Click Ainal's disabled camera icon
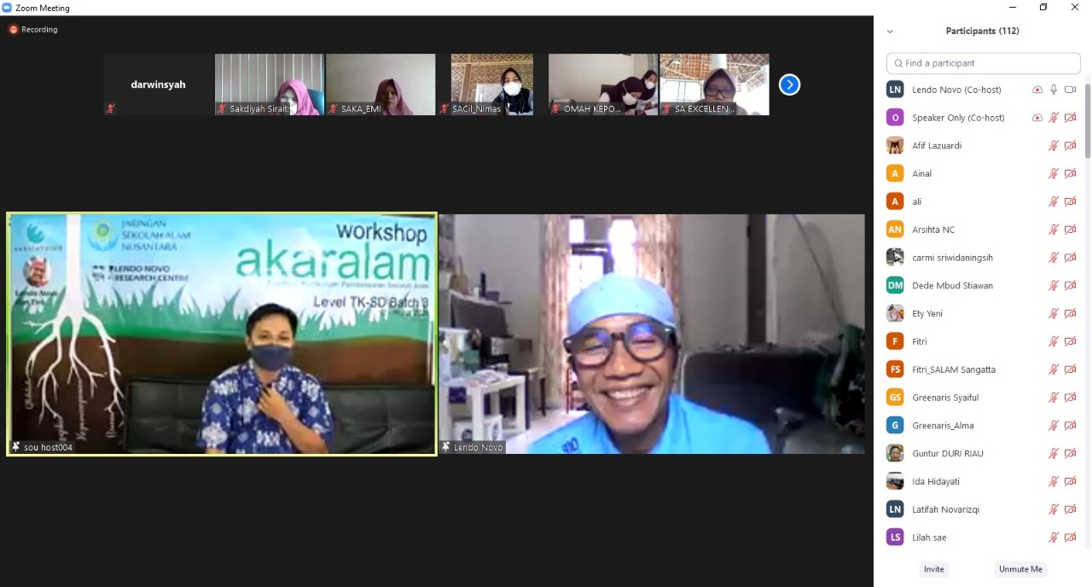 click(x=1070, y=174)
